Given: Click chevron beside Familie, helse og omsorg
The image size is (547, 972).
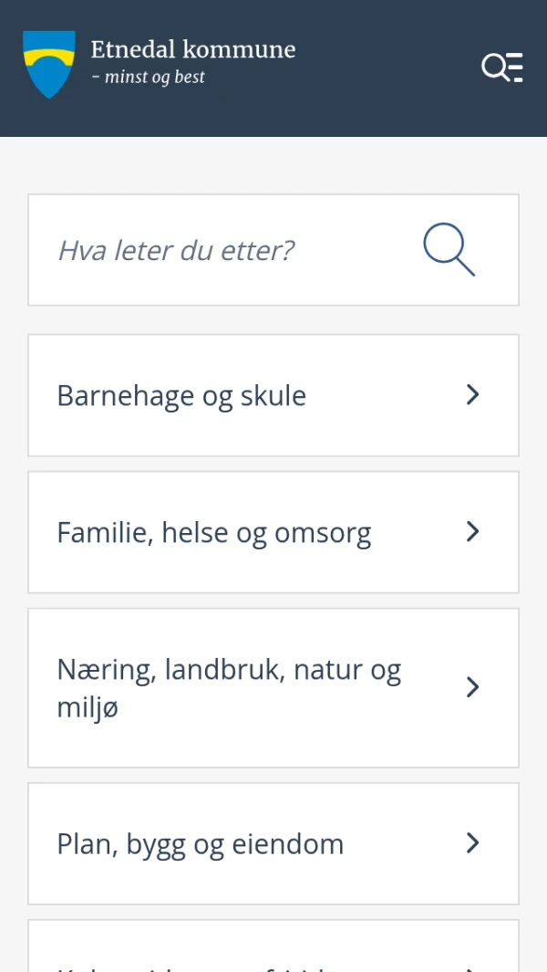Looking at the screenshot, I should (x=472, y=531).
